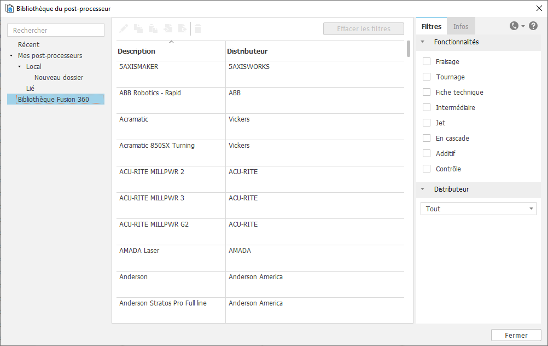Select Récent in the tree

(28, 45)
